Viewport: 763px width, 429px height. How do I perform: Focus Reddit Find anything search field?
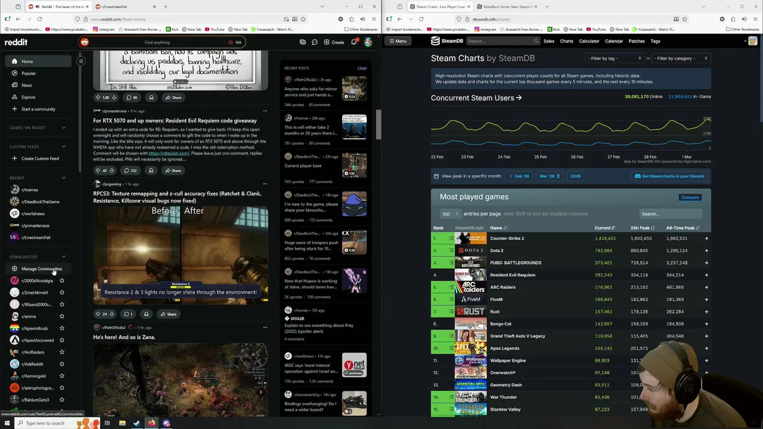(x=157, y=42)
